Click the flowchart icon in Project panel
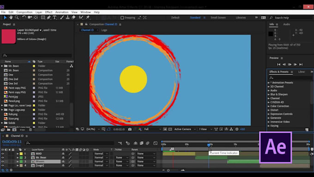Image resolution: width=314 pixels, height=177 pixels. coord(71,66)
